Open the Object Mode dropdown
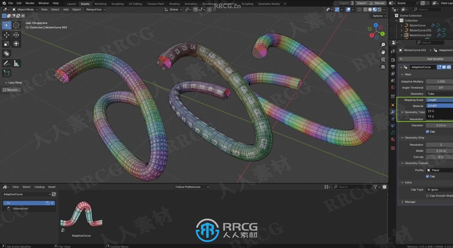 25,9
